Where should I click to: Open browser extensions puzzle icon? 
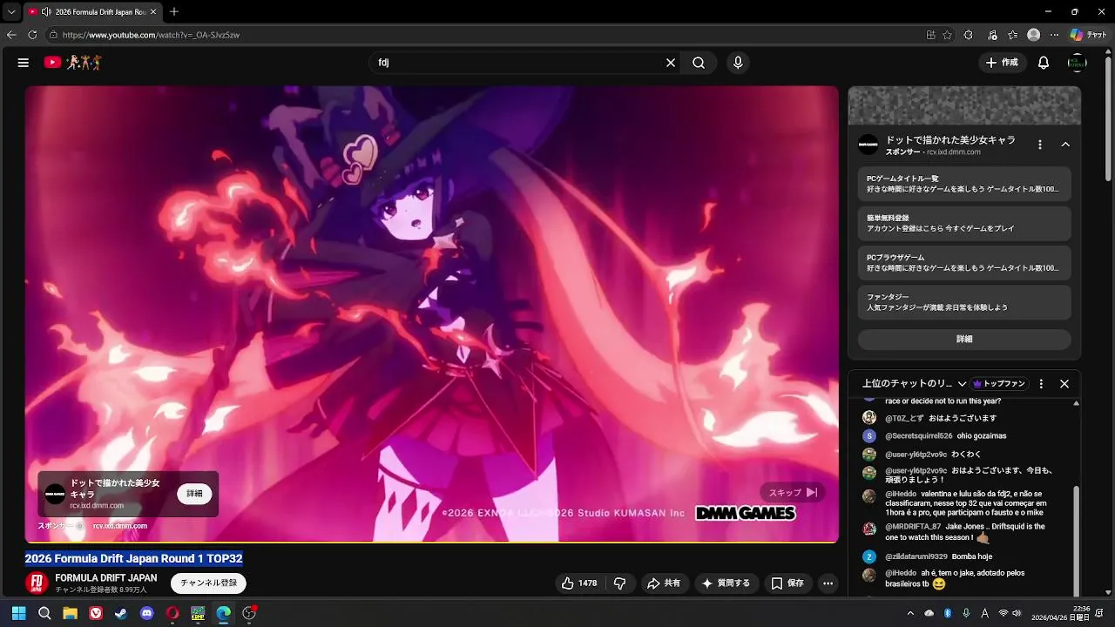point(969,35)
